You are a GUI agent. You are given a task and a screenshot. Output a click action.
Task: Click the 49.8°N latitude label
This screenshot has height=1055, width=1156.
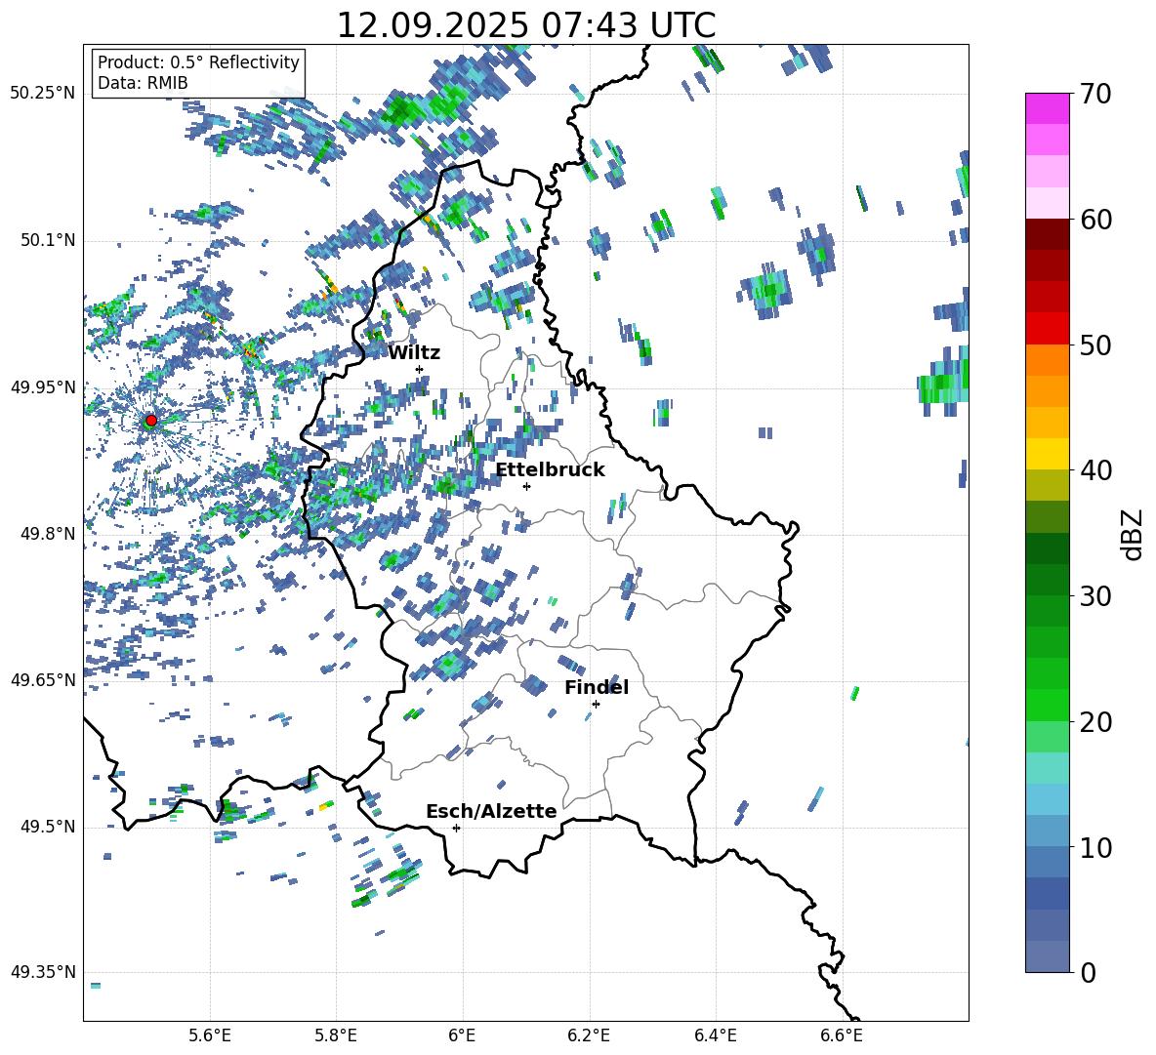coord(47,534)
